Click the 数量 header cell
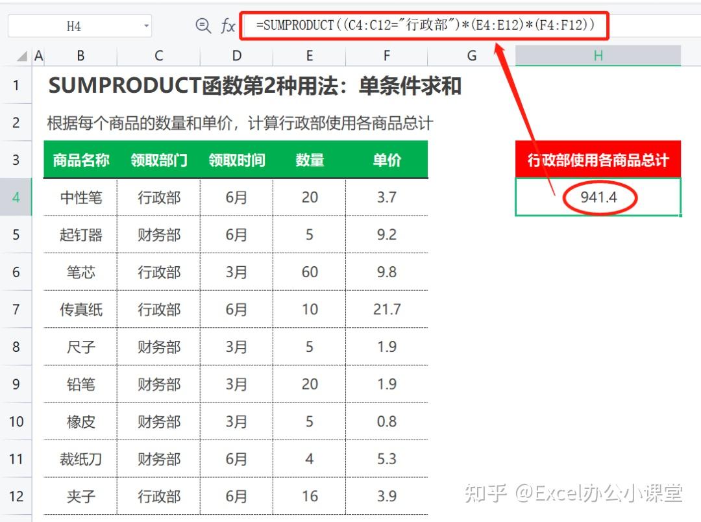Viewport: 701px width, 522px height. click(310, 159)
